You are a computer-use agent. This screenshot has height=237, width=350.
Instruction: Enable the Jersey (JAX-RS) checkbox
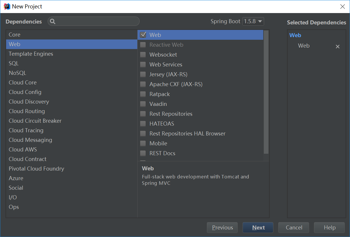[143, 74]
